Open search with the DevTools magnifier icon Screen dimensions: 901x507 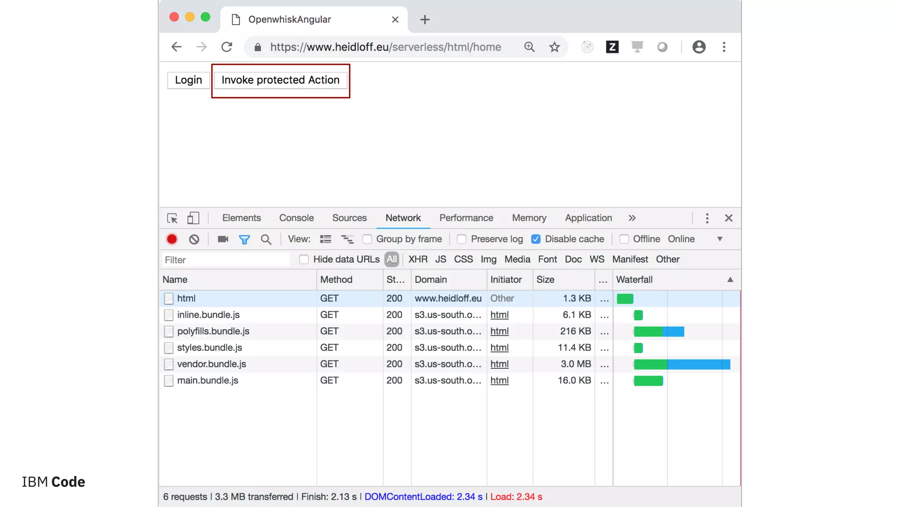(x=266, y=239)
